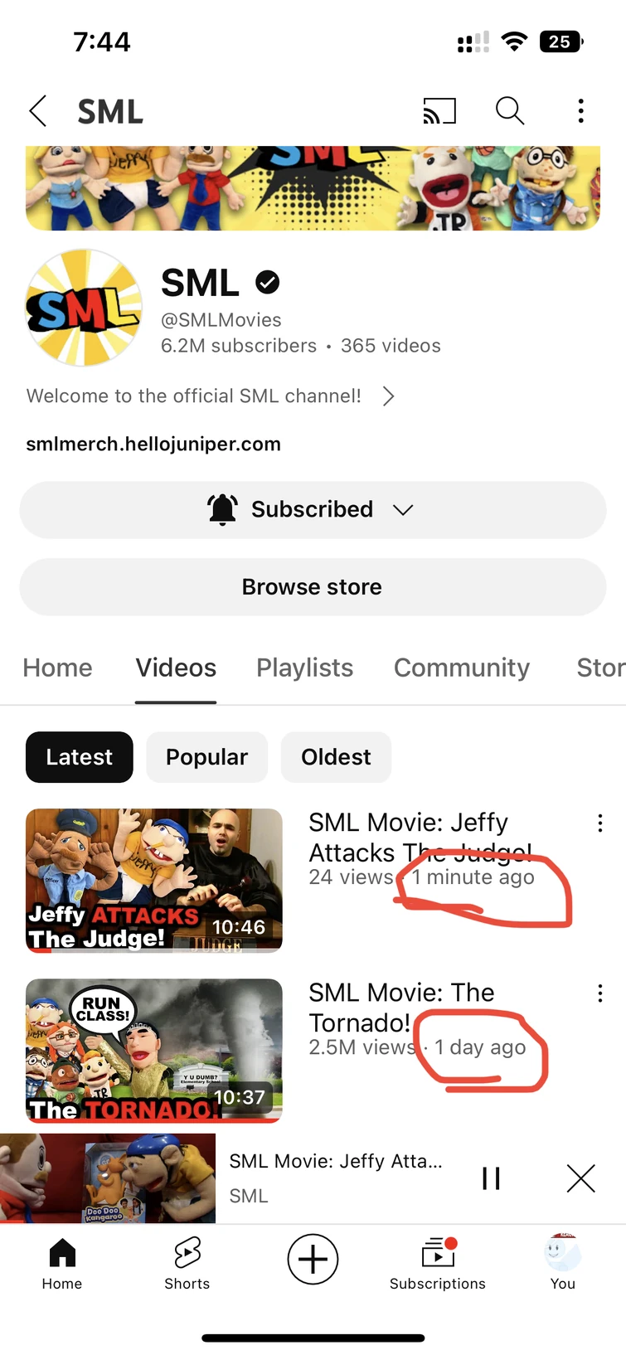Open the top bar three-dot menu
The image size is (626, 1355).
(x=580, y=110)
